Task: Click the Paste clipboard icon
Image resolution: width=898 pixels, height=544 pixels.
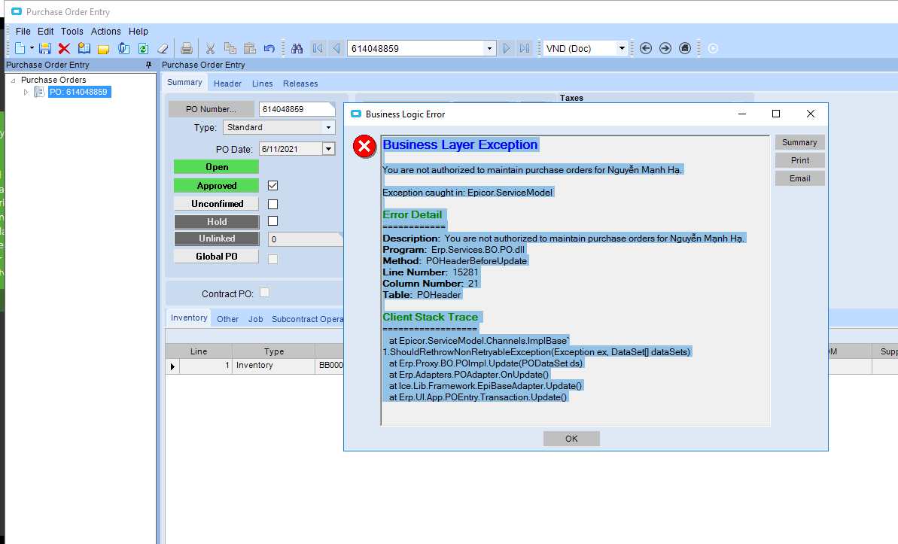Action: click(x=250, y=49)
